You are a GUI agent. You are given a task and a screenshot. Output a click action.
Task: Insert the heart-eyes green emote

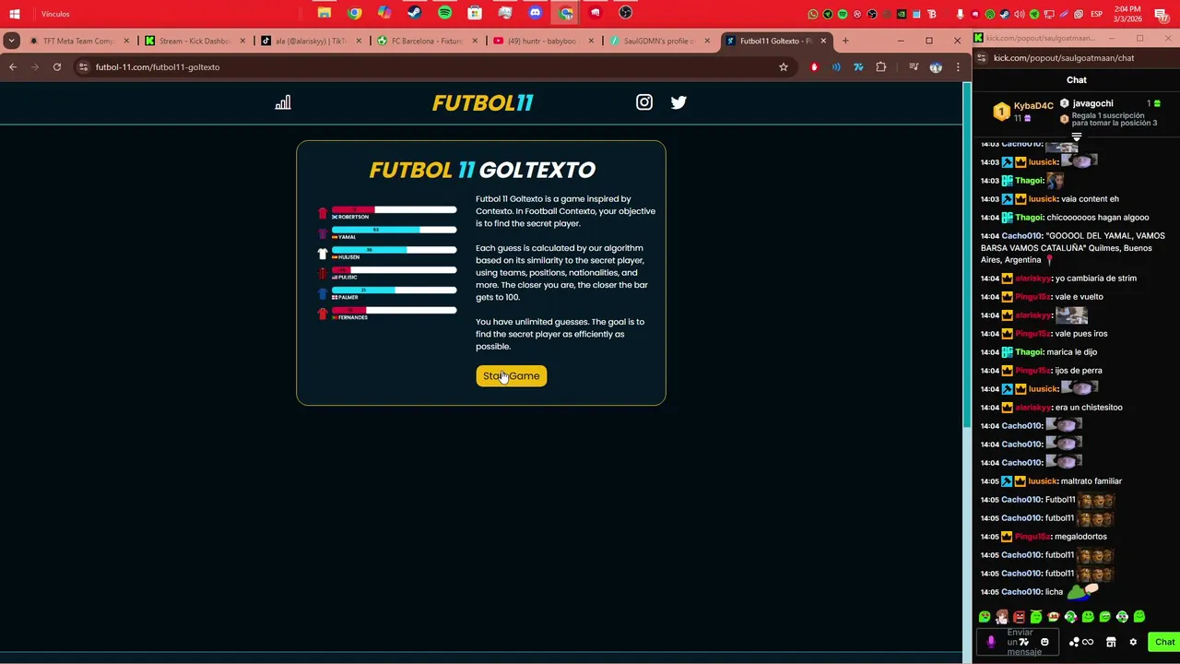(985, 617)
